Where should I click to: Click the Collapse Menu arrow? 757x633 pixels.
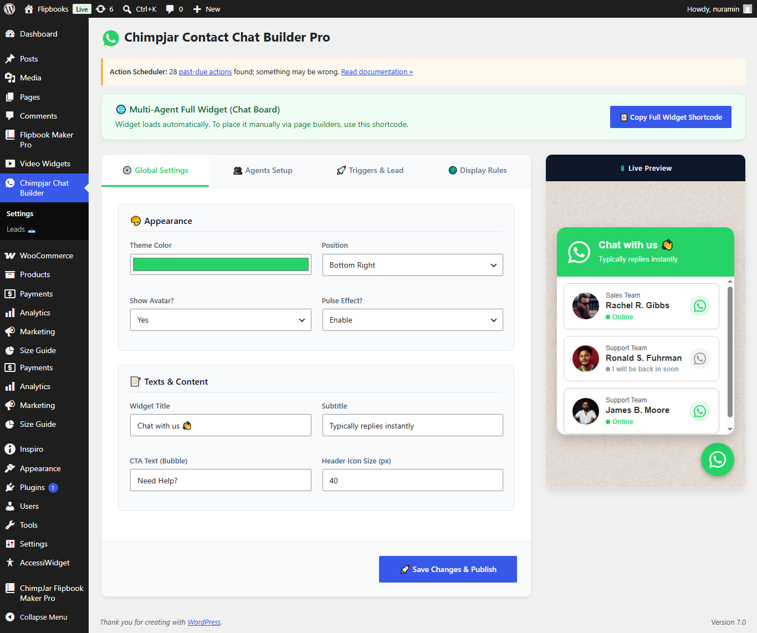(x=10, y=617)
